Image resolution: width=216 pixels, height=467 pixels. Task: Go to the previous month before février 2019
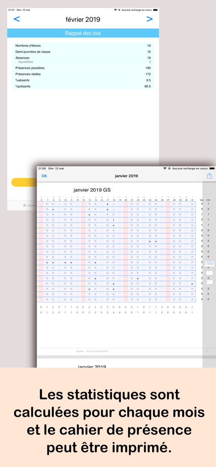(17, 19)
